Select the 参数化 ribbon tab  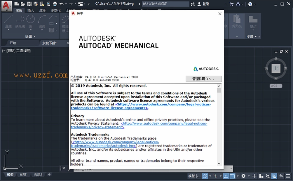[x=56, y=11]
